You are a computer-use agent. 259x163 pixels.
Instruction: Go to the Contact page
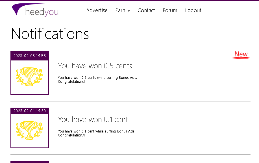coord(146,10)
